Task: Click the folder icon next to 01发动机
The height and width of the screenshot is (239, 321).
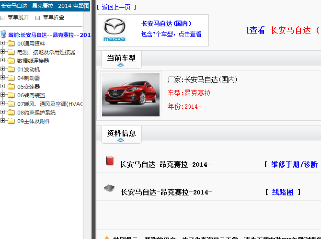Action: pyautogui.click(x=11, y=69)
